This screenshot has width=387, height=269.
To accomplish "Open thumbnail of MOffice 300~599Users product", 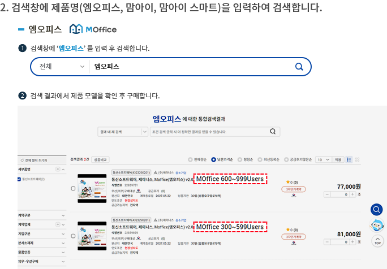I will coord(92,236).
